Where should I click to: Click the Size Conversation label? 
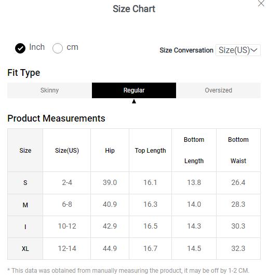tap(186, 50)
